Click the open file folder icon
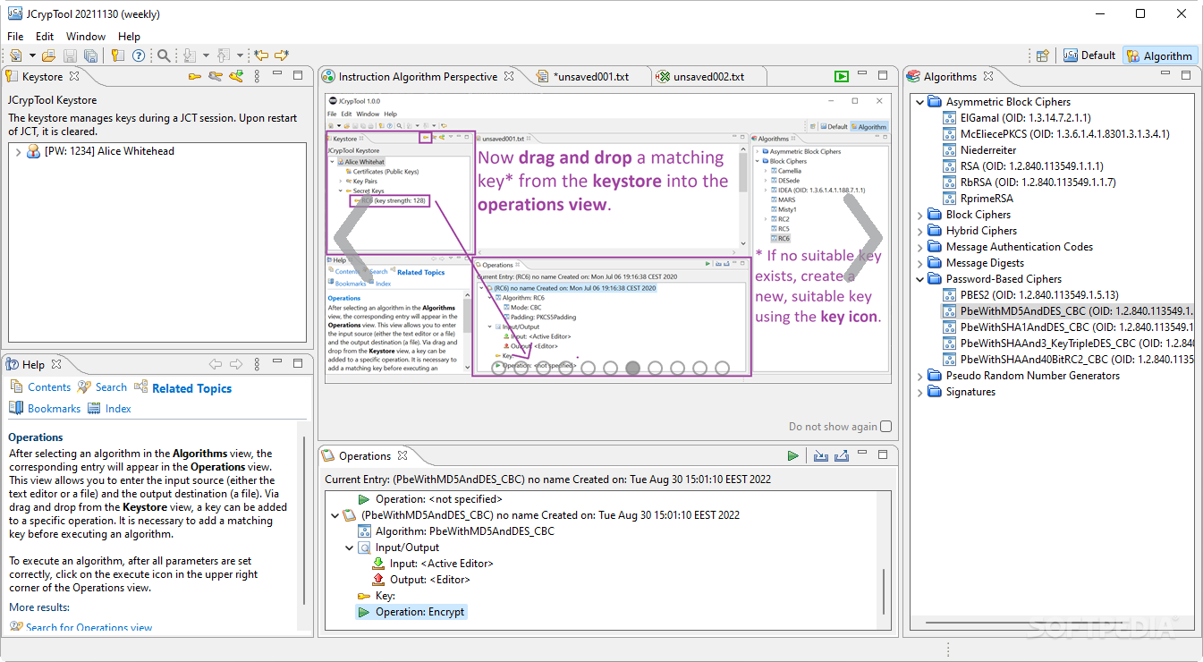 click(x=48, y=55)
